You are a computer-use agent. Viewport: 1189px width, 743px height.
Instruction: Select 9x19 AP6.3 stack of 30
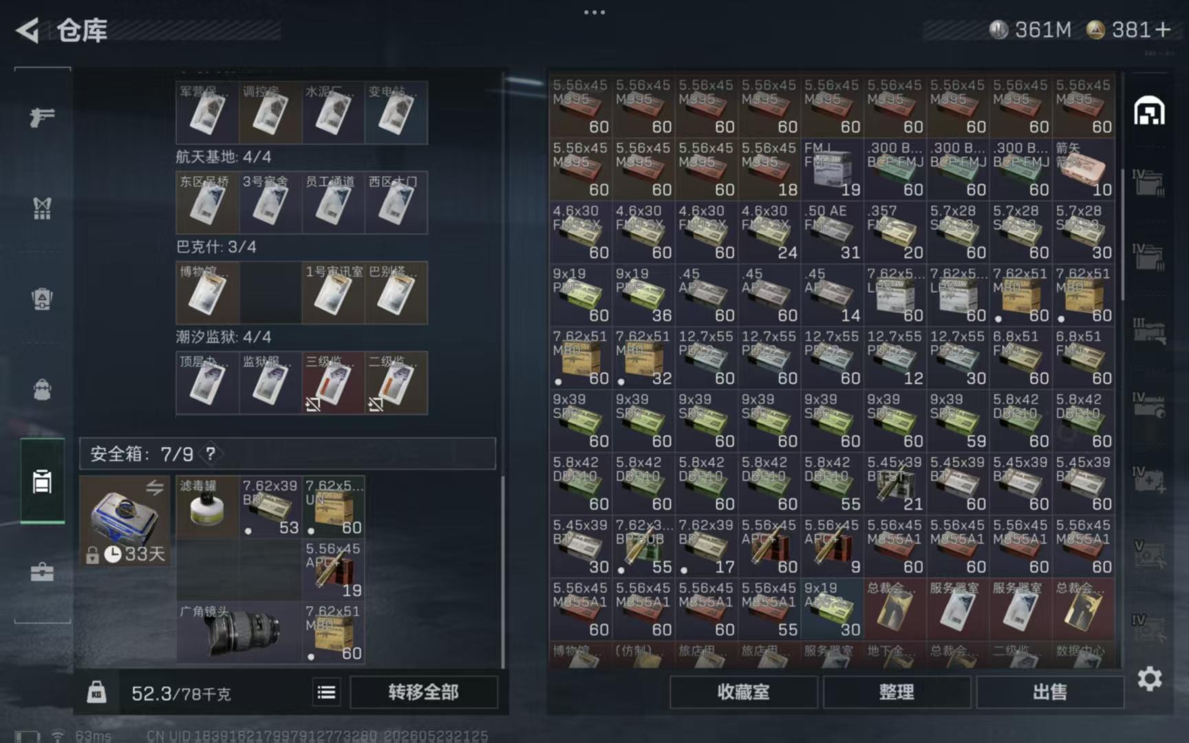point(832,610)
